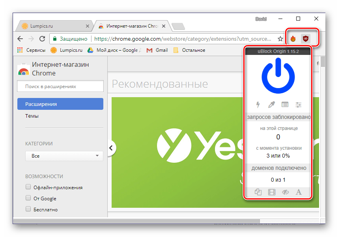Image resolution: width=338 pixels, height=237 pixels.
Task: Click the vertical page scrollbar
Action: tap(323, 62)
